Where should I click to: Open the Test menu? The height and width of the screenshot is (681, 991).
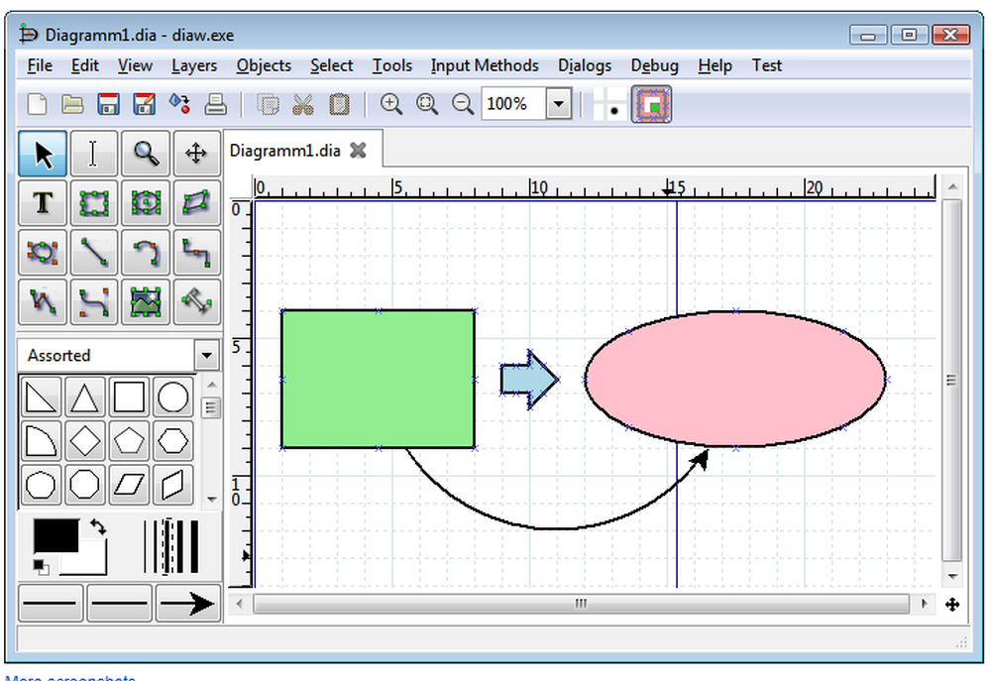[767, 65]
